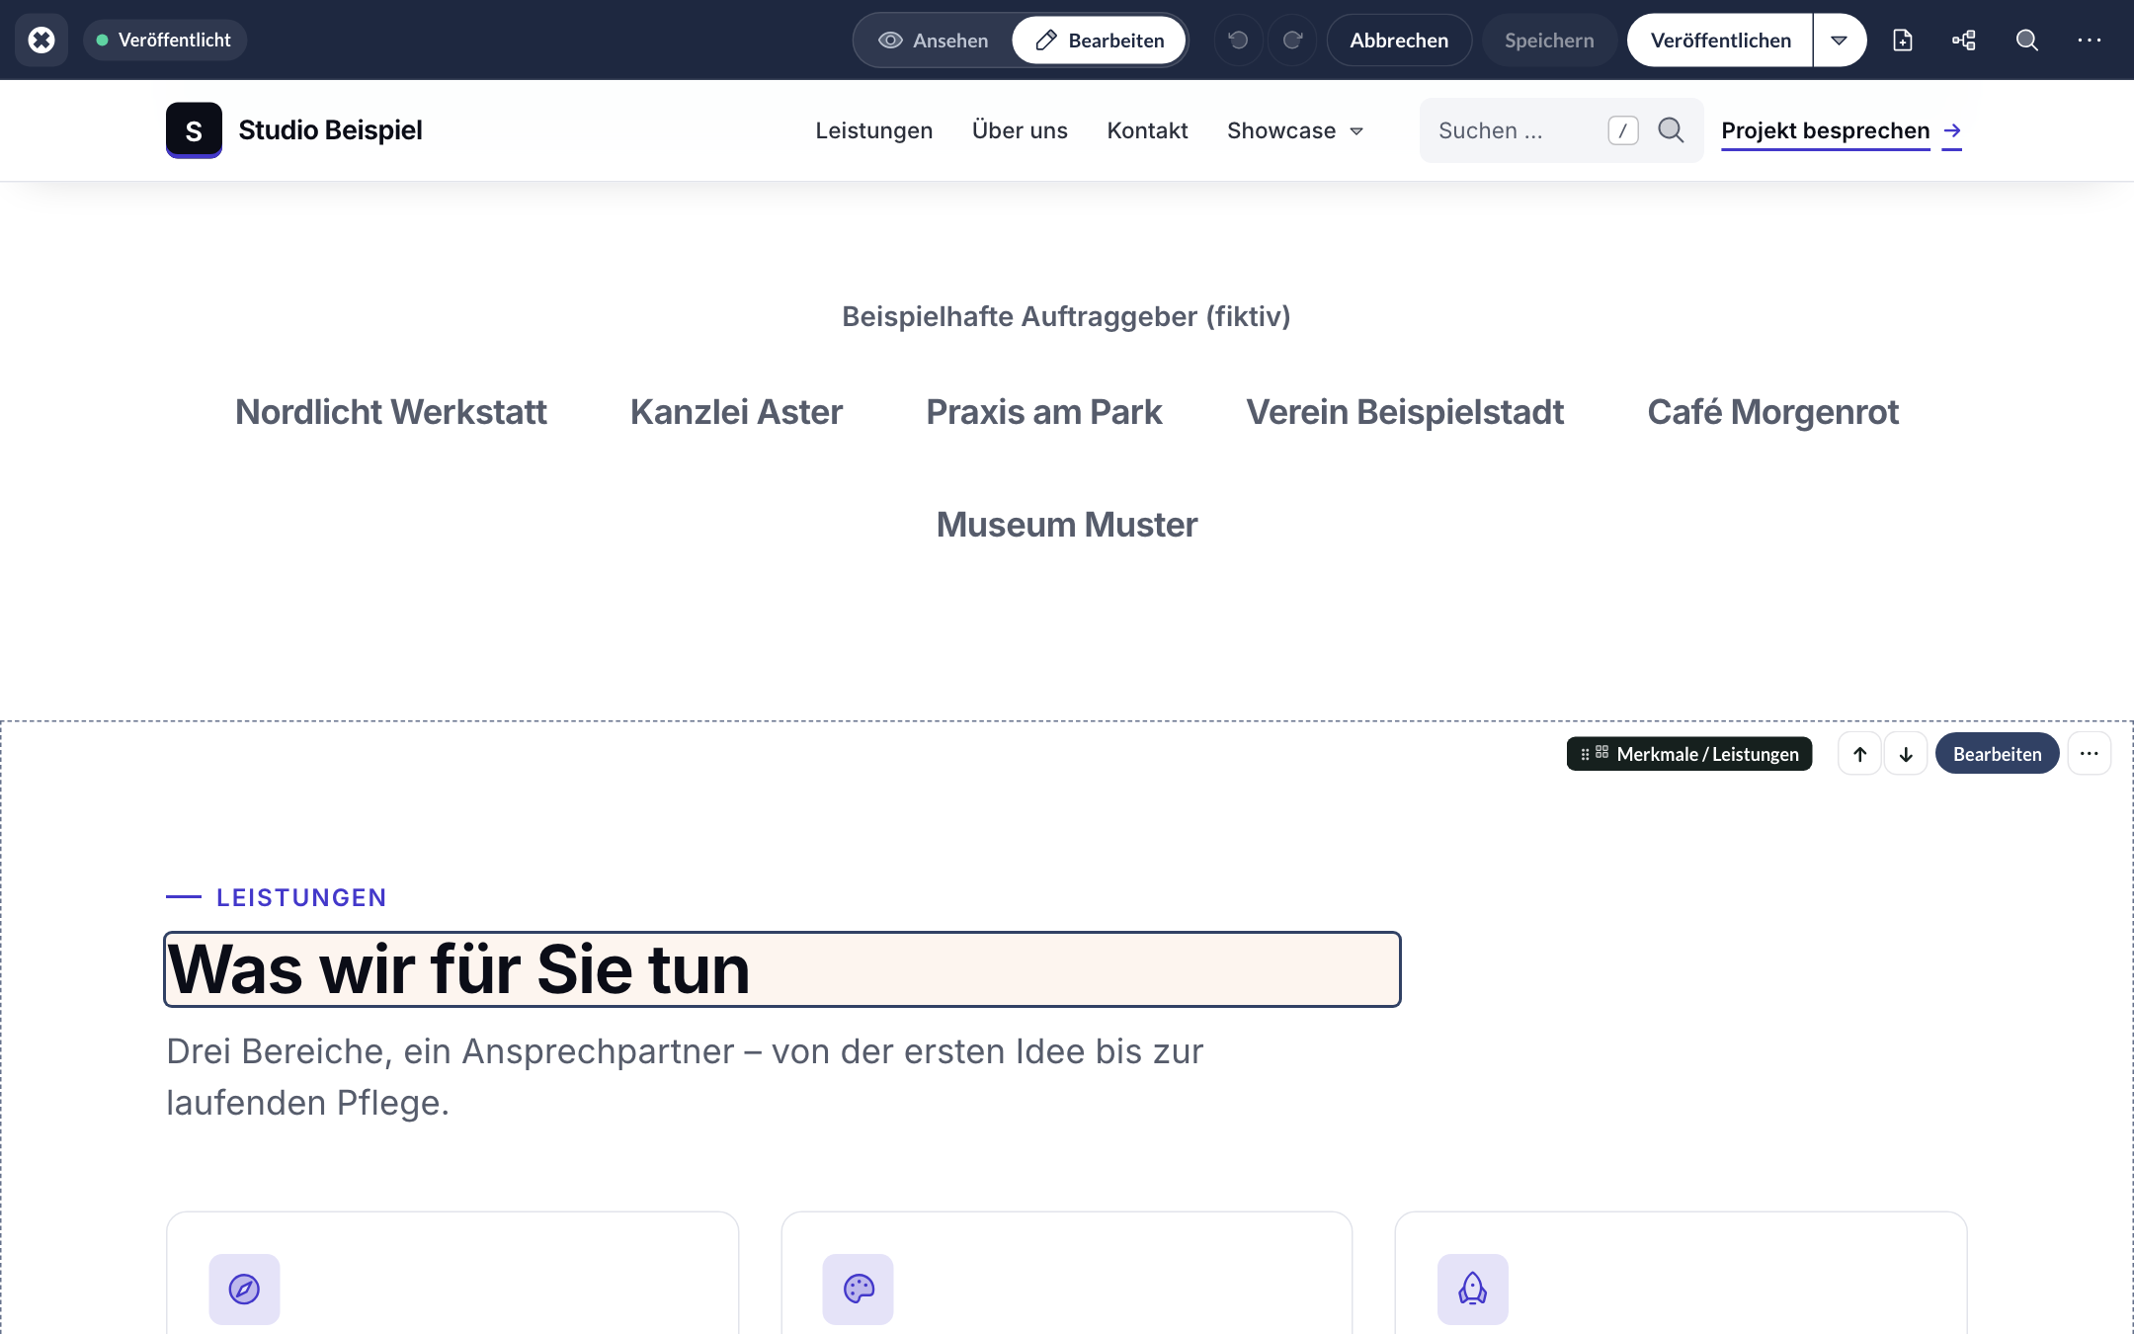Screen dimensions: 2134x1334
Task: Click the Museum Muster client name
Action: (x=1067, y=525)
